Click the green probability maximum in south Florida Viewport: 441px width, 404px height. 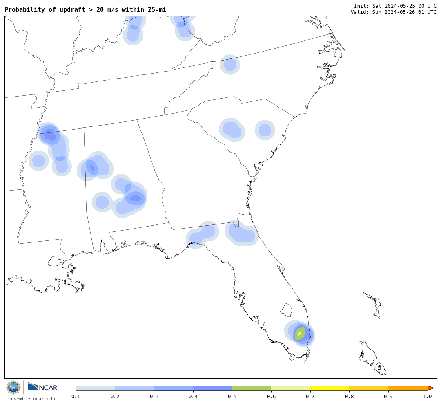(x=300, y=334)
